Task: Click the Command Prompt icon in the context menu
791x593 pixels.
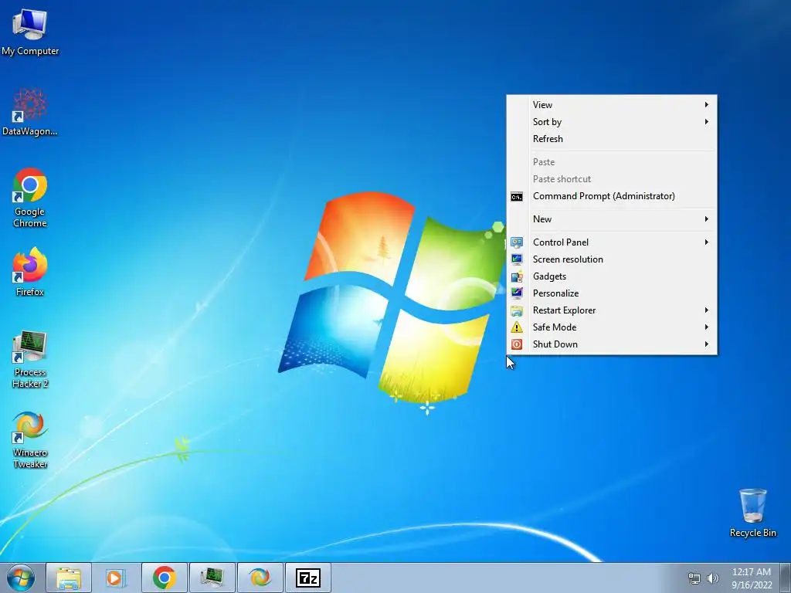Action: pyautogui.click(x=517, y=197)
